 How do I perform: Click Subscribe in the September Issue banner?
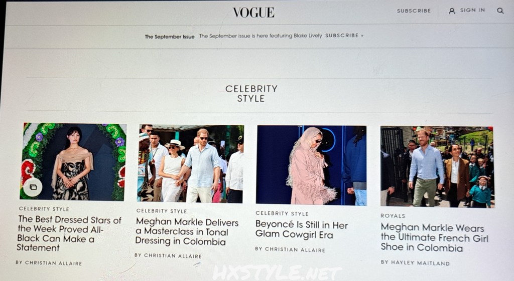click(x=344, y=36)
